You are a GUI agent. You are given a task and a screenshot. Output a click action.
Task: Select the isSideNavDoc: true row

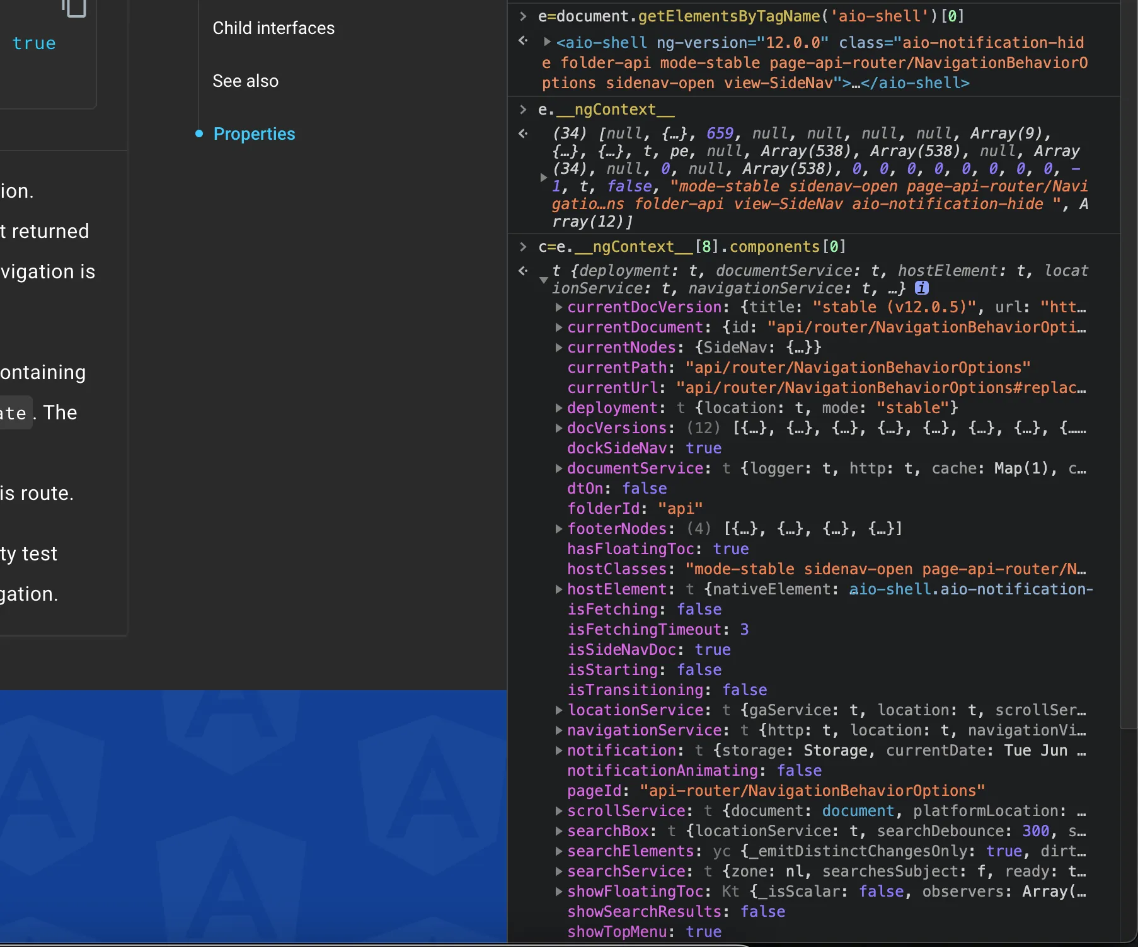[x=649, y=650]
